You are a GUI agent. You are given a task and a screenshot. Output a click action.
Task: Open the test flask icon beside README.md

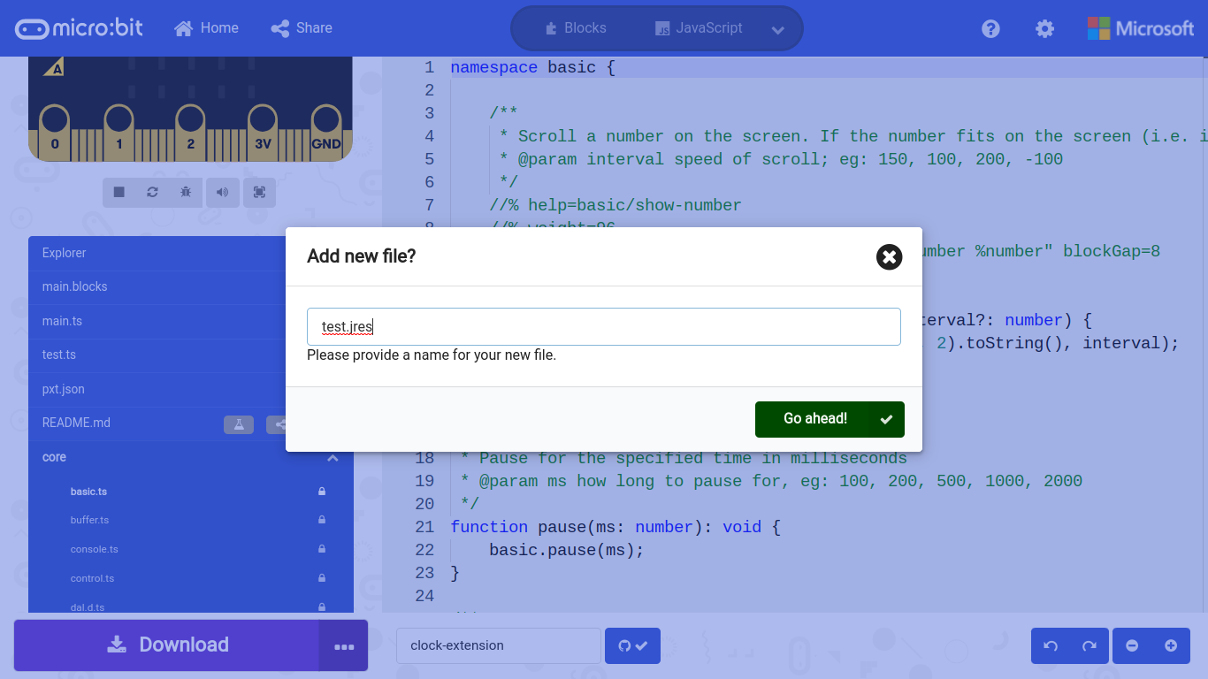238,424
